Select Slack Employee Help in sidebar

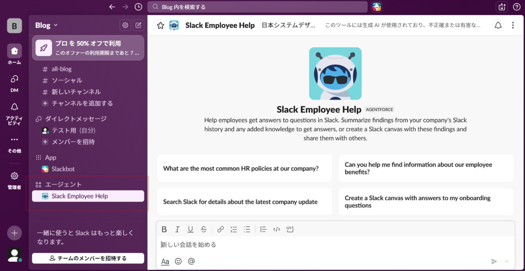tap(88, 196)
